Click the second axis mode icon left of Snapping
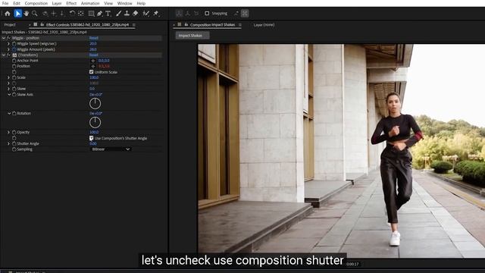This screenshot has width=485, height=273. coord(188,14)
